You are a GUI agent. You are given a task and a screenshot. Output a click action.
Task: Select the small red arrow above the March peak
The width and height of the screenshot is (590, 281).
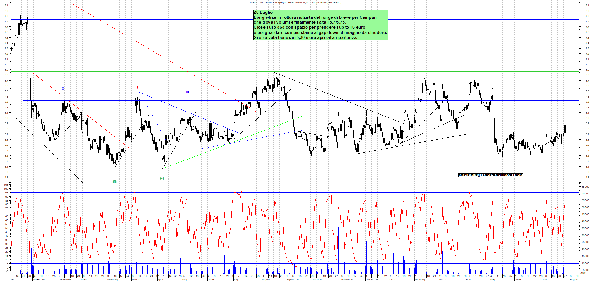tap(137, 88)
